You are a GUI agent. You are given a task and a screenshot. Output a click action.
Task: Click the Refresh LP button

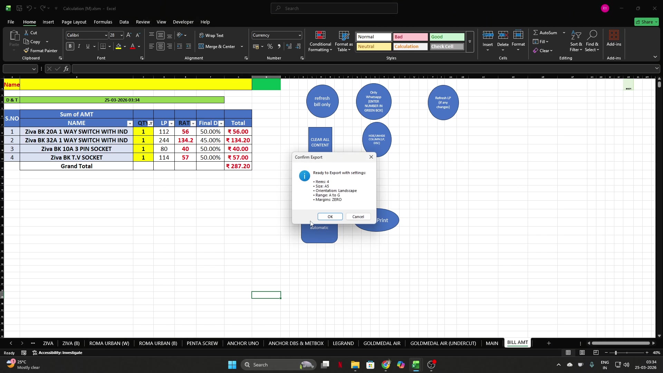pyautogui.click(x=443, y=102)
